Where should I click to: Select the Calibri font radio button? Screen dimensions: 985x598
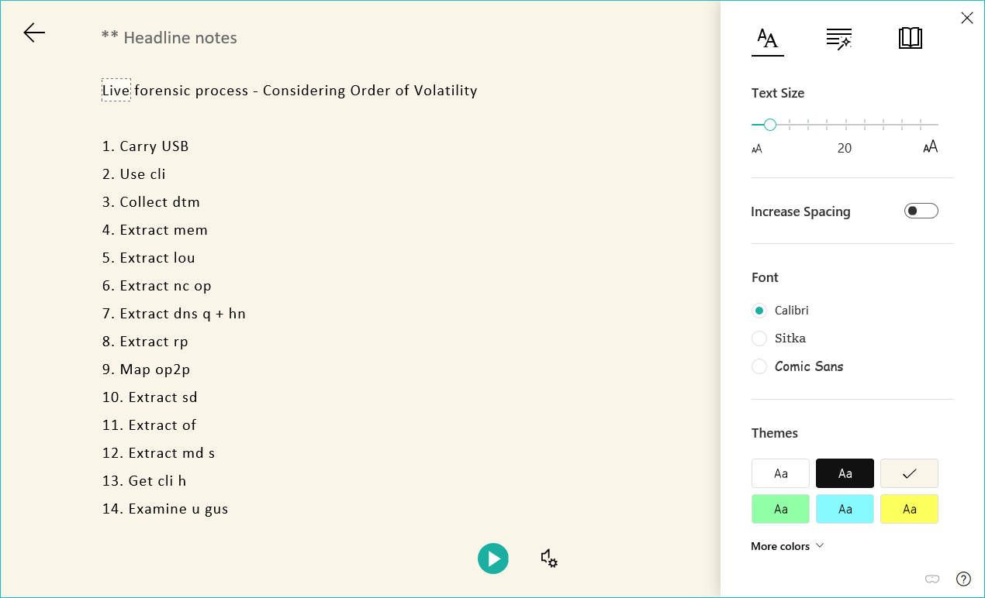759,311
